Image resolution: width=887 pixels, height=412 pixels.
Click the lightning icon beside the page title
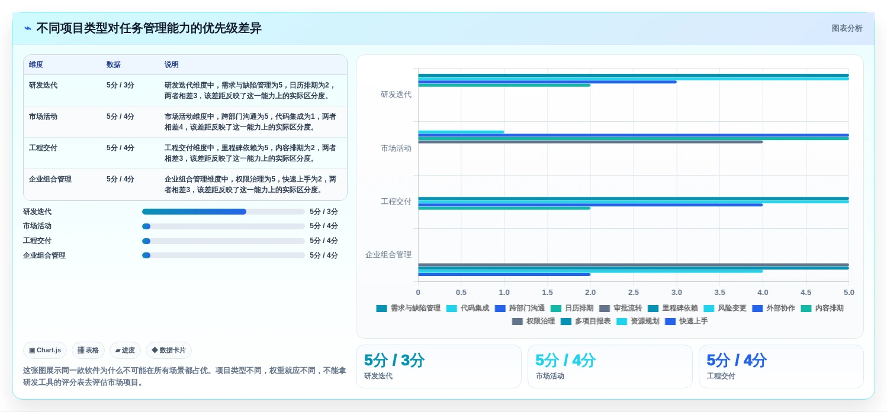click(x=28, y=28)
